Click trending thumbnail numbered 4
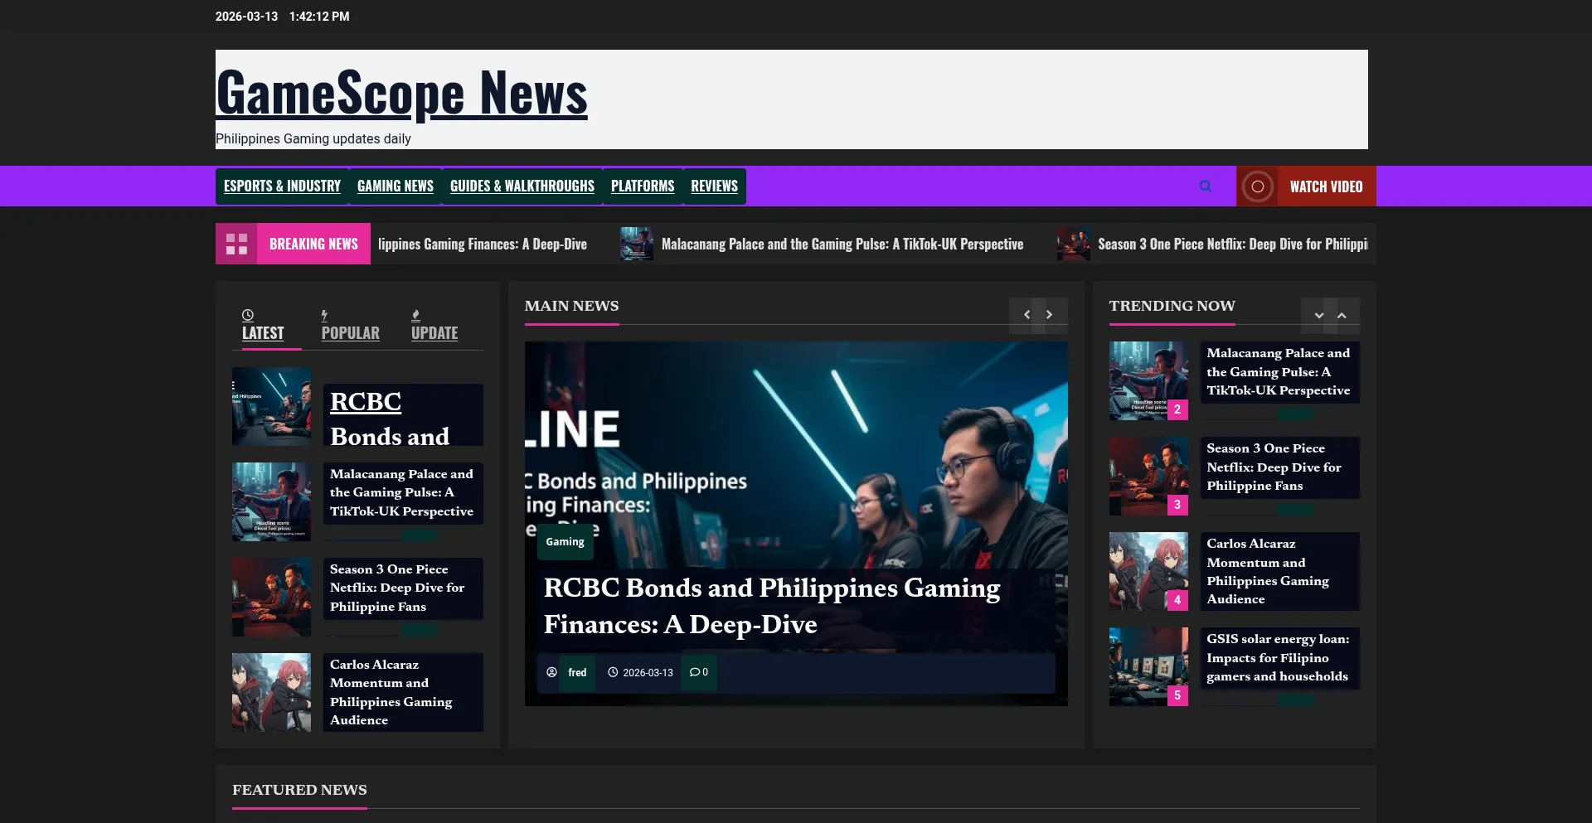1592x823 pixels. pyautogui.click(x=1148, y=572)
